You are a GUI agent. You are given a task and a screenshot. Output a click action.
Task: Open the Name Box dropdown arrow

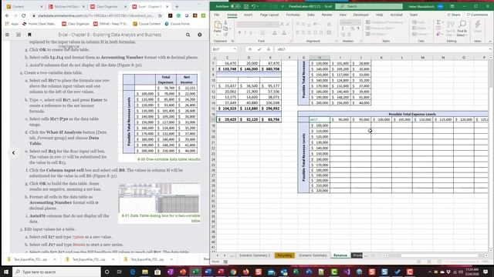[x=235, y=49]
